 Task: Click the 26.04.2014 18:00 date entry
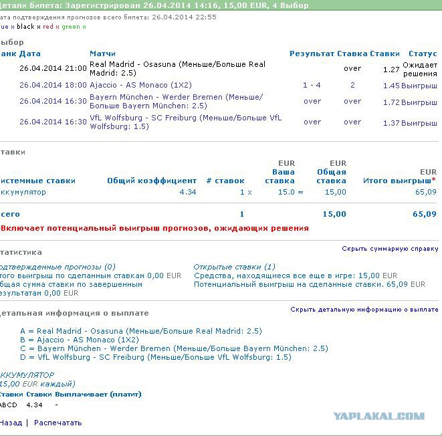click(x=53, y=85)
